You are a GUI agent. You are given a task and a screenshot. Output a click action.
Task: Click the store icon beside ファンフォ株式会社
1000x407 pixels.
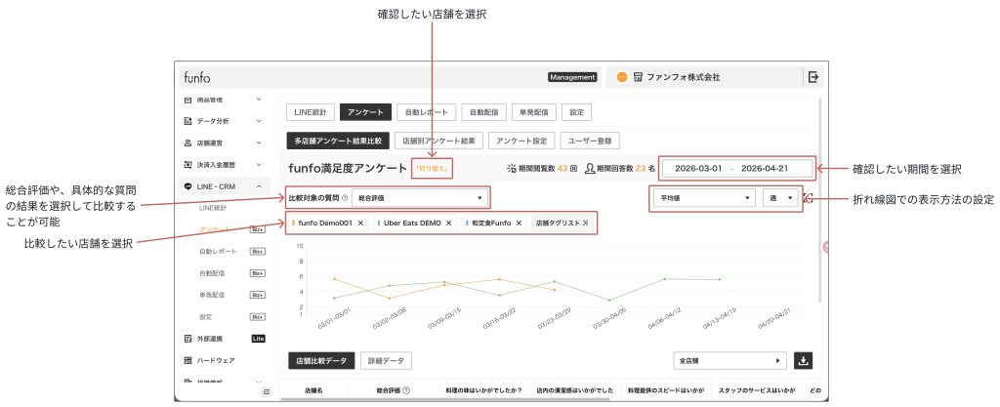[637, 77]
